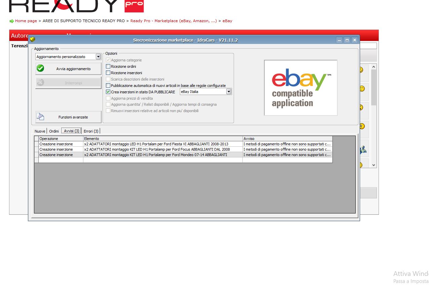Select the Avvisi (3) tab
Image resolution: width=429 pixels, height=293 pixels.
[x=72, y=131]
